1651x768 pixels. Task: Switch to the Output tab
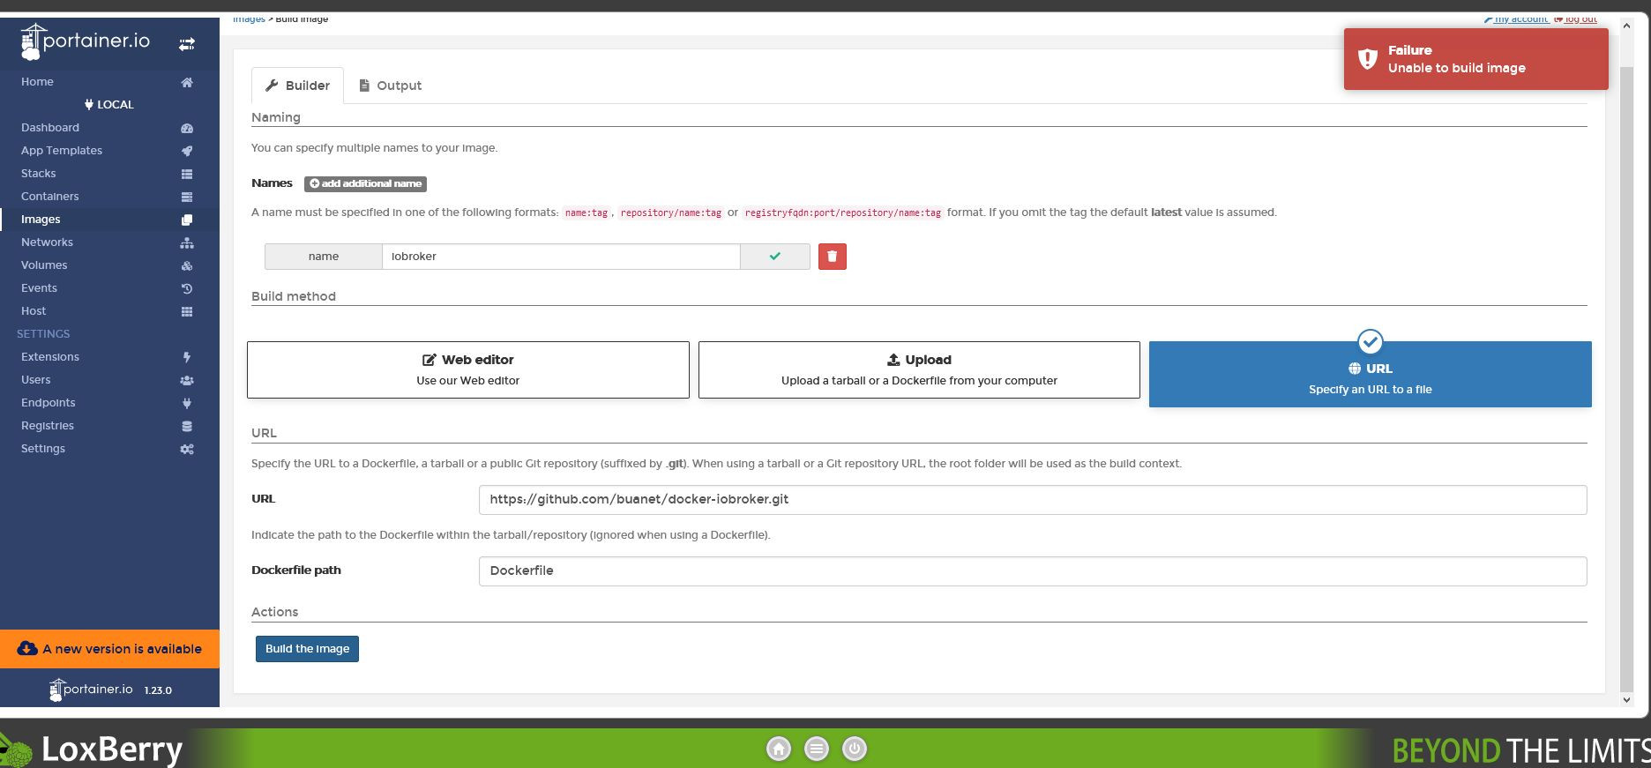tap(390, 86)
